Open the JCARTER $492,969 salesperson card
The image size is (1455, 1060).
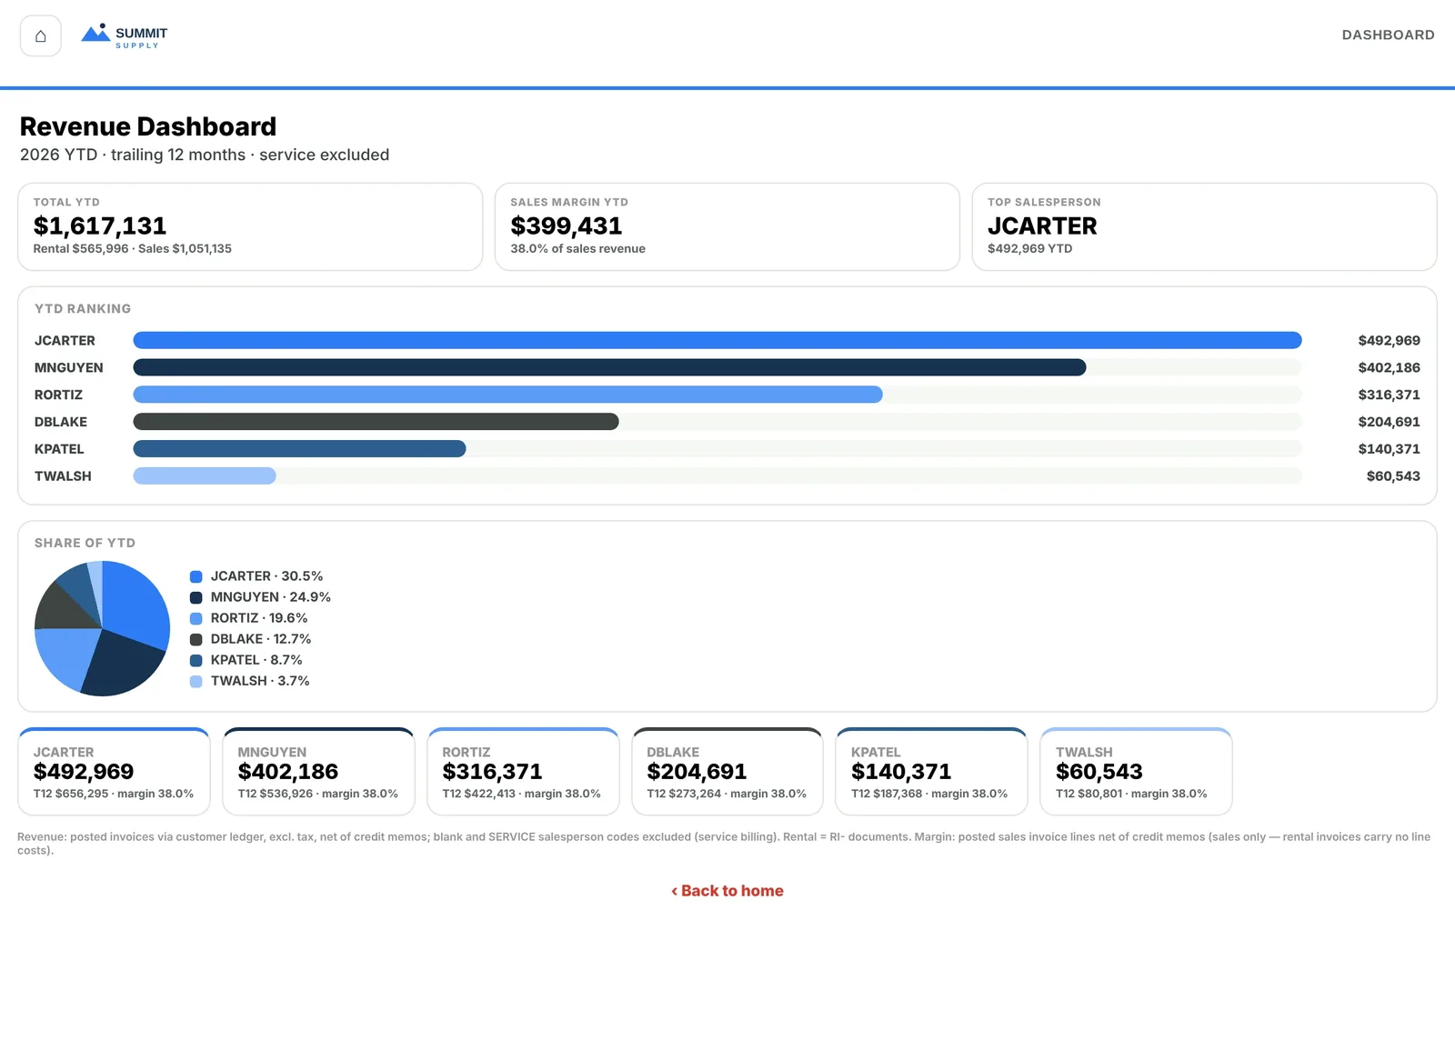point(114,772)
